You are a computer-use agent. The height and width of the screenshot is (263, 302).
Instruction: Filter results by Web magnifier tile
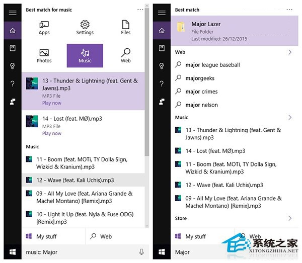(125, 56)
